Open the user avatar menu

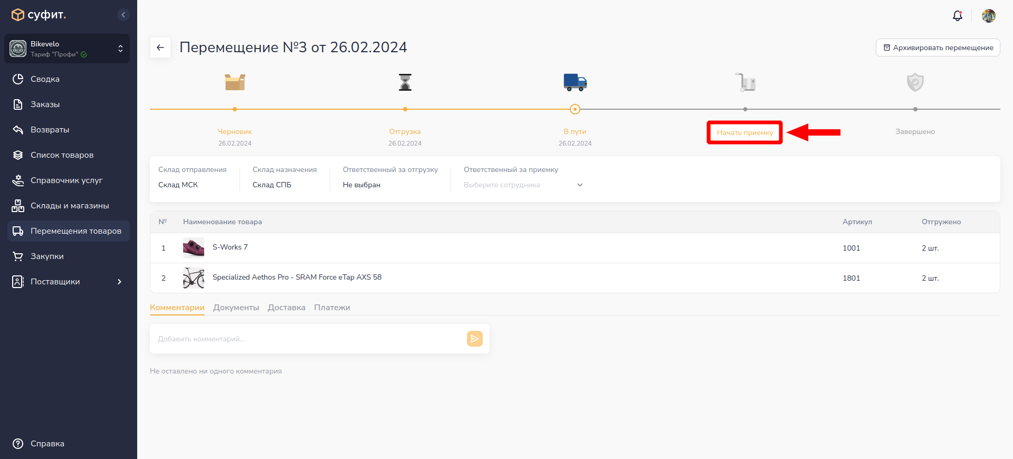click(989, 16)
